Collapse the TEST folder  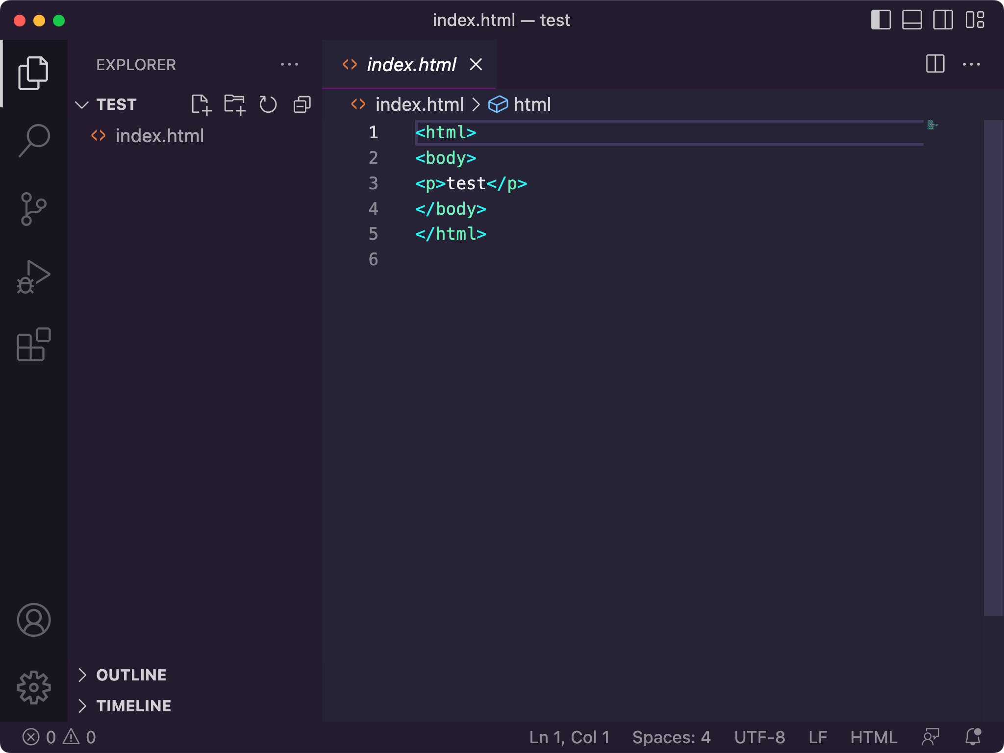(82, 104)
